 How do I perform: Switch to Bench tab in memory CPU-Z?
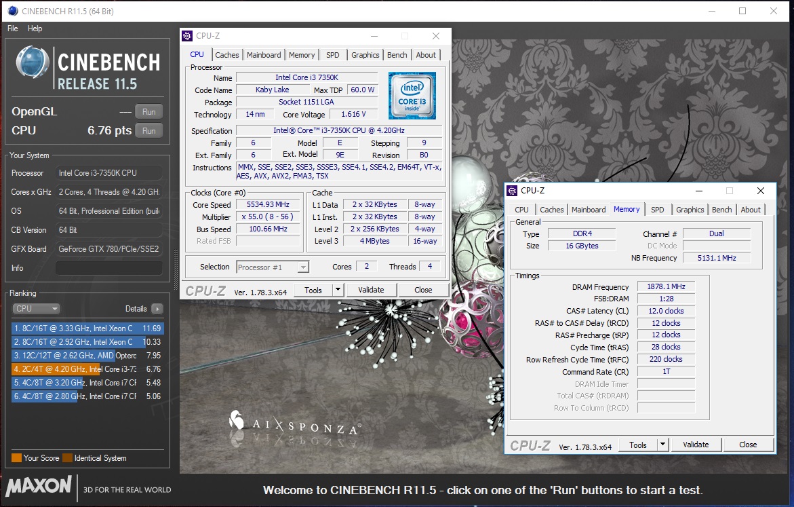pyautogui.click(x=721, y=210)
